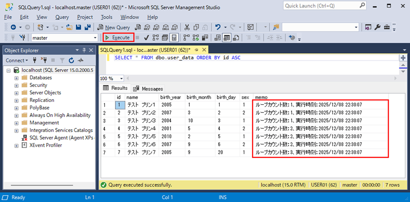This screenshot has width=410, height=202.
Task: Click the Cut scissors icon
Action: click(x=187, y=27)
